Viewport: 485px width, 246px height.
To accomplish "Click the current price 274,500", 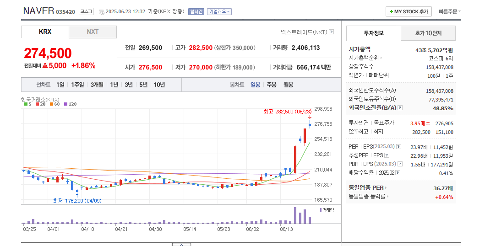I will coord(48,53).
